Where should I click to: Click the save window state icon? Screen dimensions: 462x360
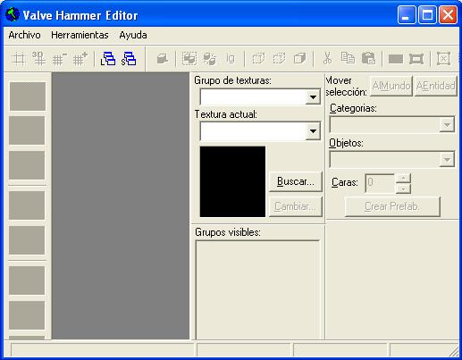click(129, 59)
